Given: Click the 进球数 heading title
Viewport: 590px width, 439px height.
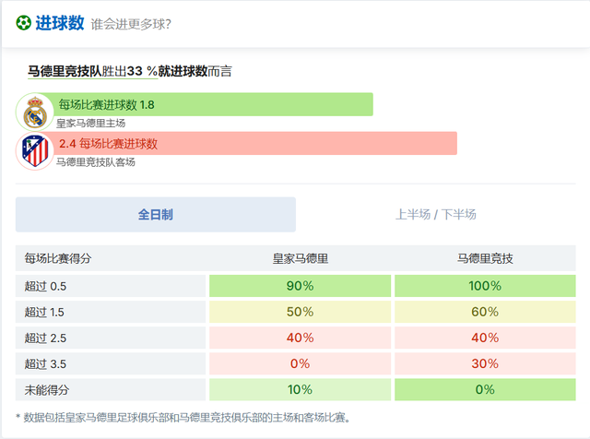Looking at the screenshot, I should coord(60,23).
